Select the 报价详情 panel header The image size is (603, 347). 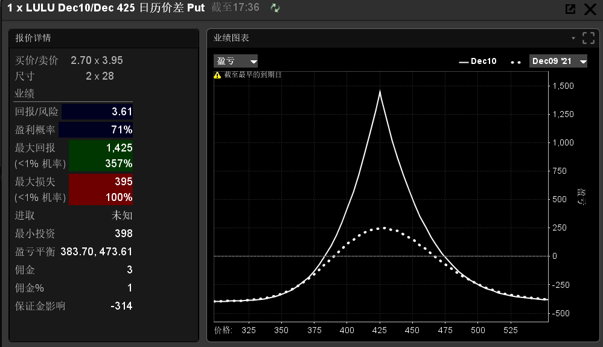click(33, 38)
